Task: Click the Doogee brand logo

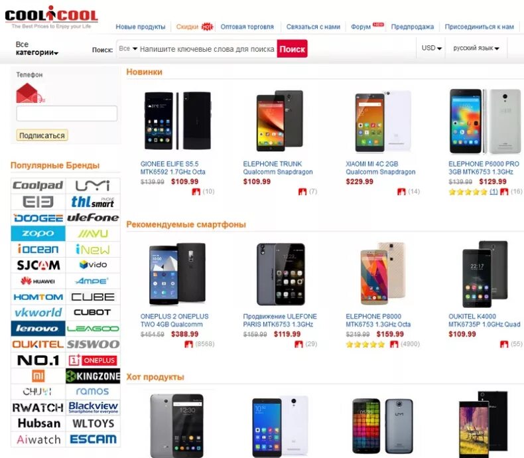Action: pos(38,218)
